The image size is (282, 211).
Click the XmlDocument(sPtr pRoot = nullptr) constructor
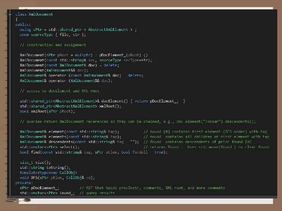[x=84, y=55]
